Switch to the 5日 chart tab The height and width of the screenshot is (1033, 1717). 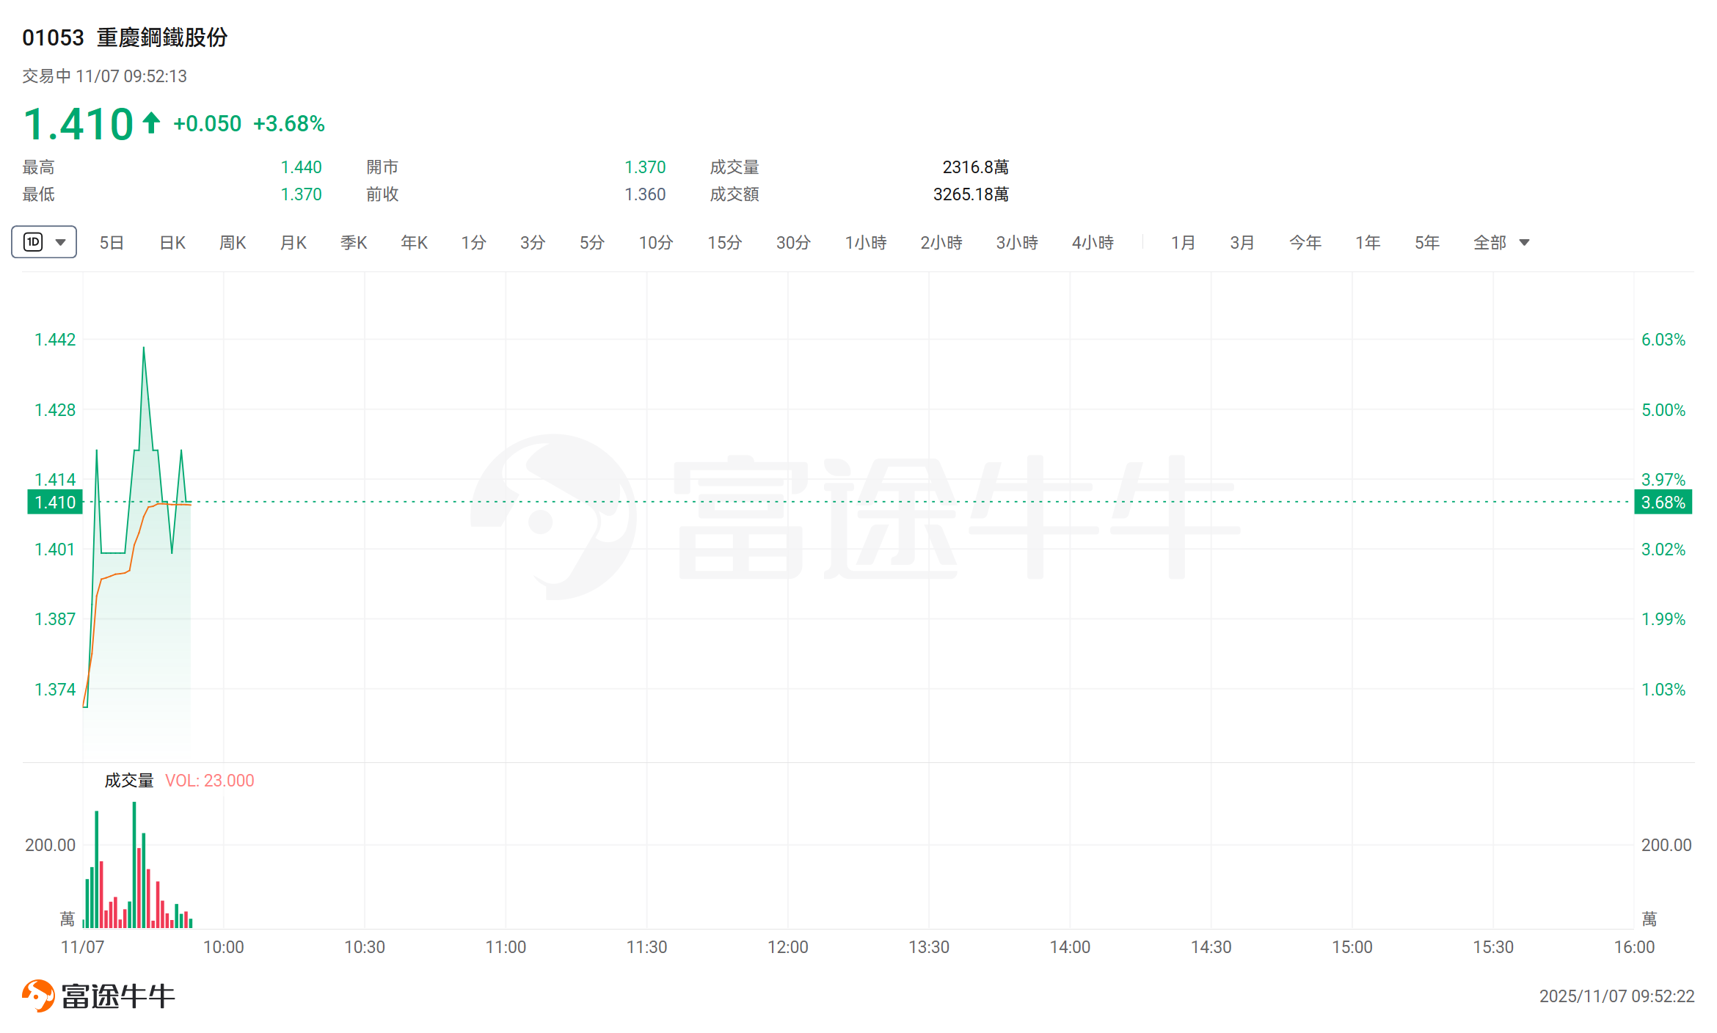(x=112, y=243)
